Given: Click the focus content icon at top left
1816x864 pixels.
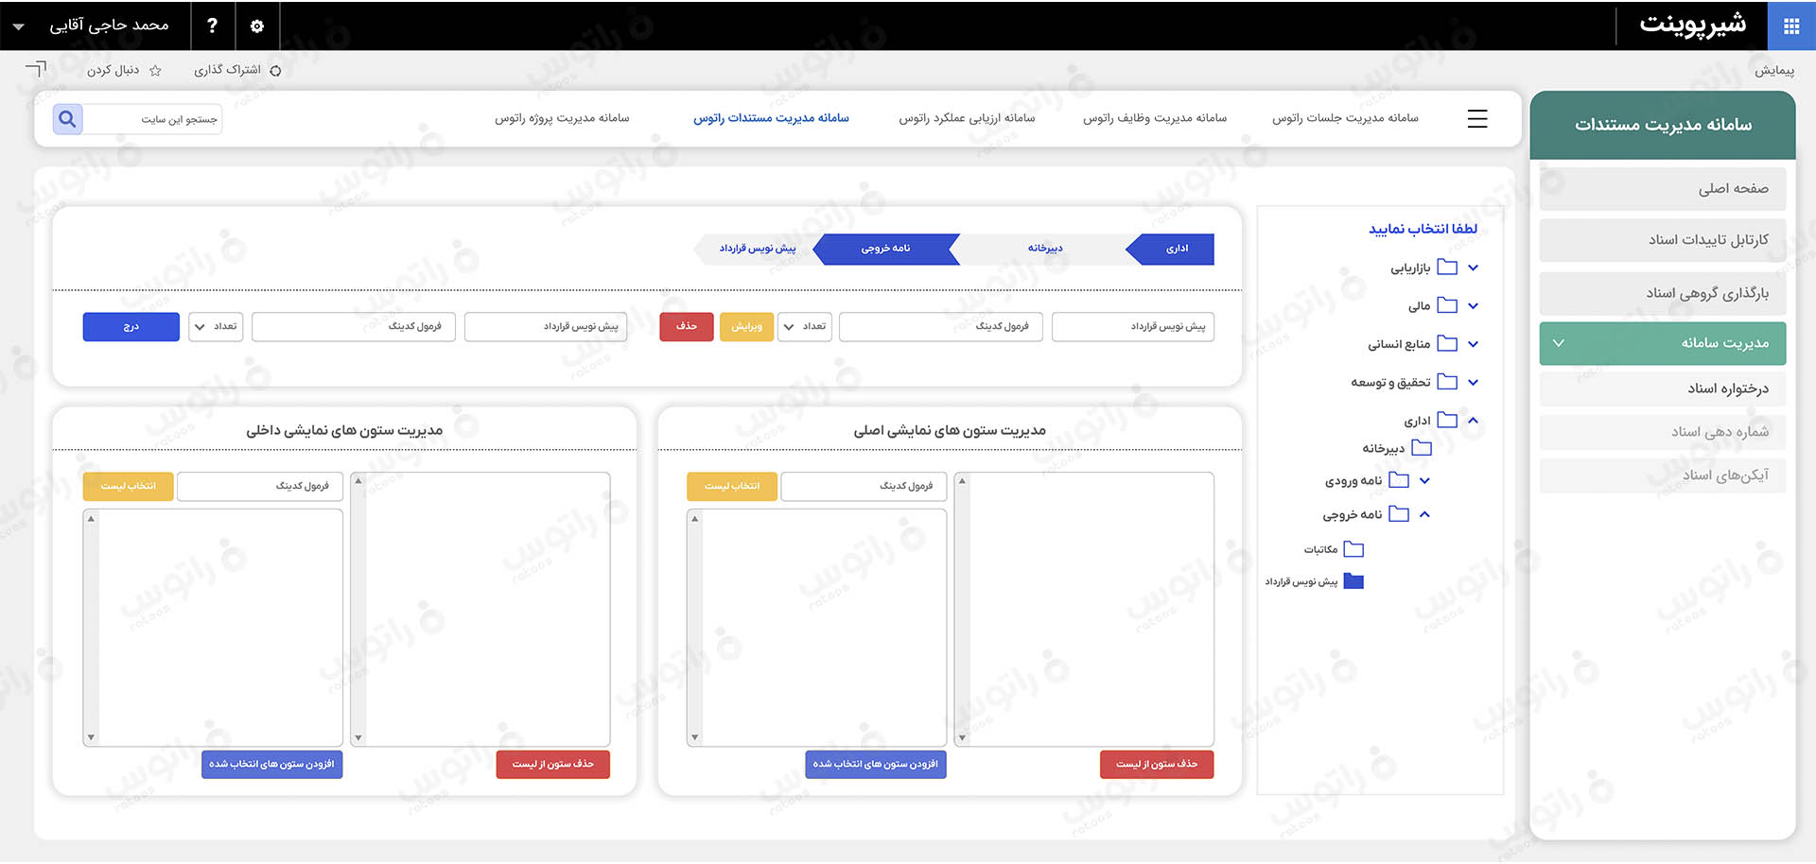Looking at the screenshot, I should coord(36,69).
